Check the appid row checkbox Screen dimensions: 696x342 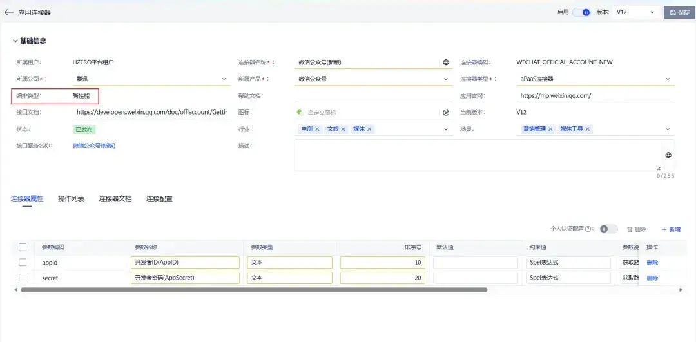pos(23,263)
